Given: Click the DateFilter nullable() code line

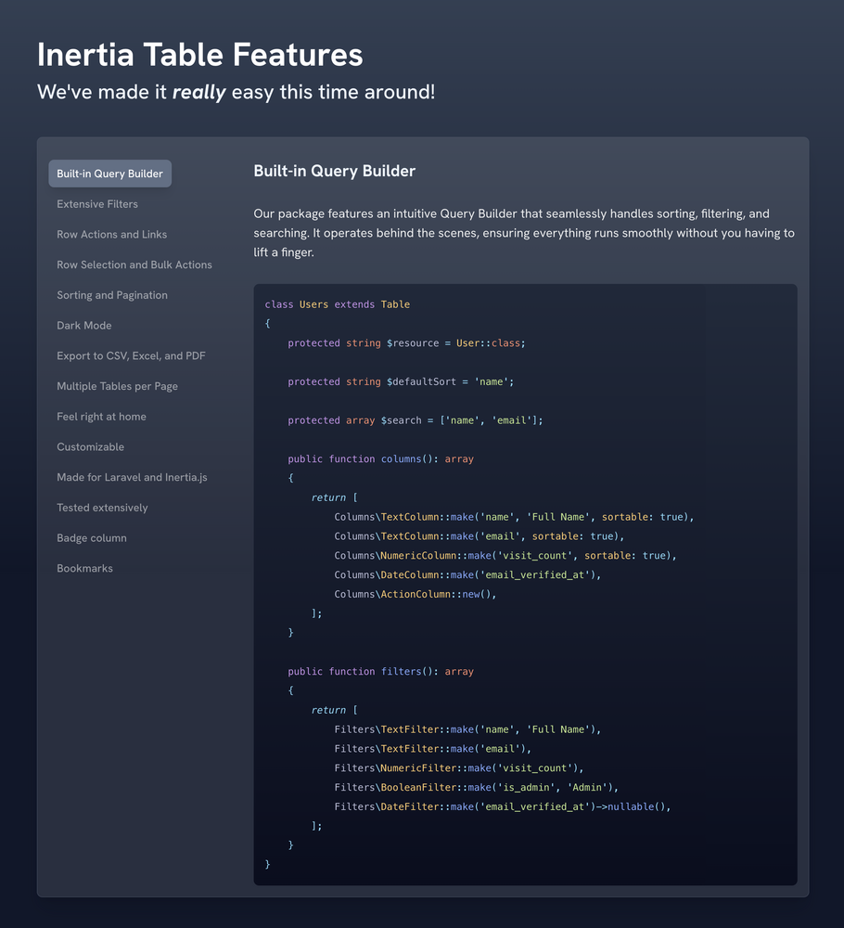Looking at the screenshot, I should click(502, 806).
